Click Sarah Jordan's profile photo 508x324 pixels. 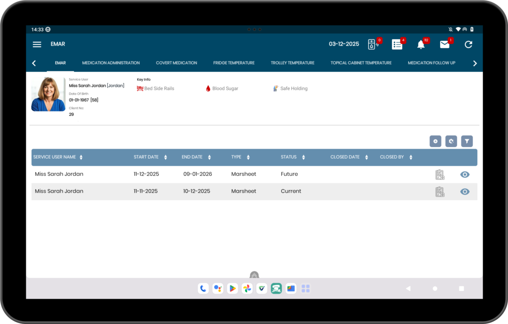(48, 94)
